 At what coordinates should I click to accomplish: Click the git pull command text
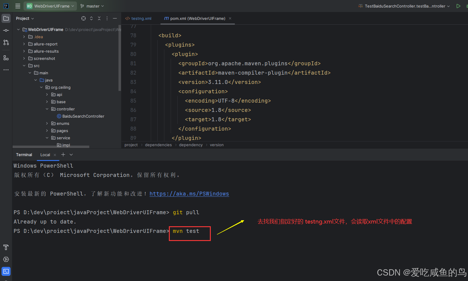click(186, 212)
